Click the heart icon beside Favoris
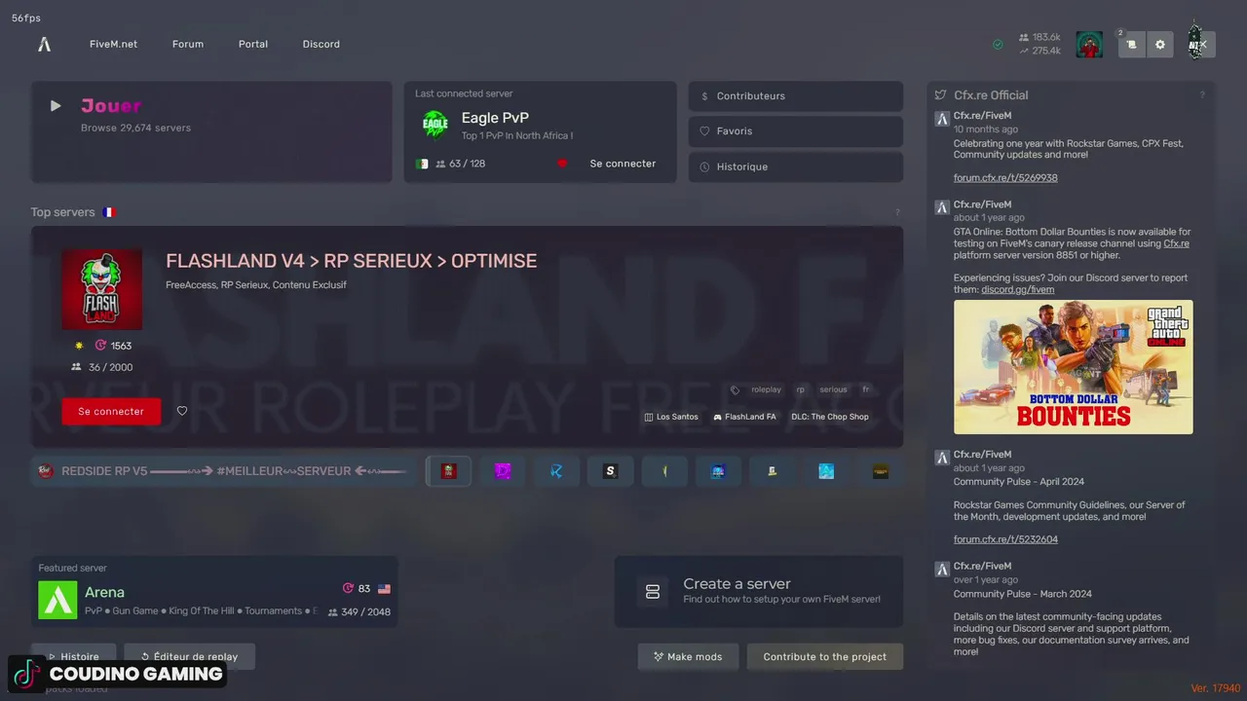 click(704, 131)
